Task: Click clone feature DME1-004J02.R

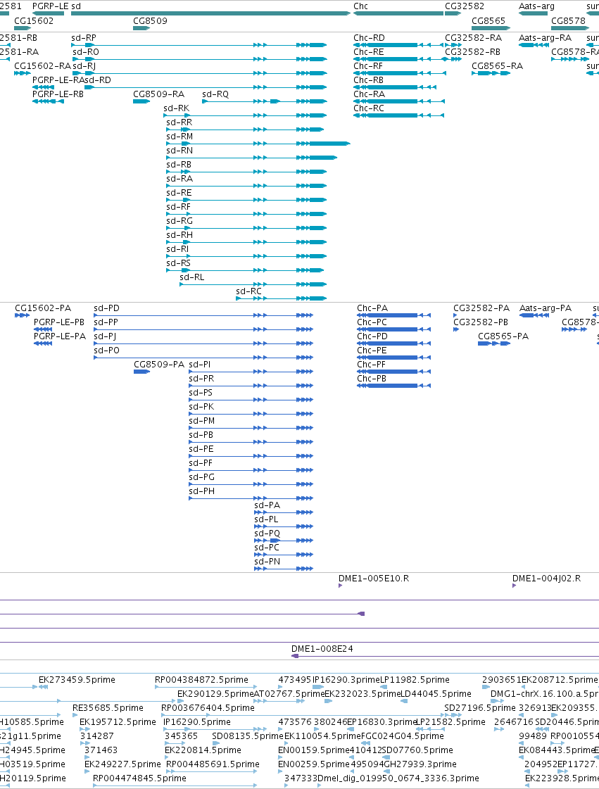Action: point(514,586)
